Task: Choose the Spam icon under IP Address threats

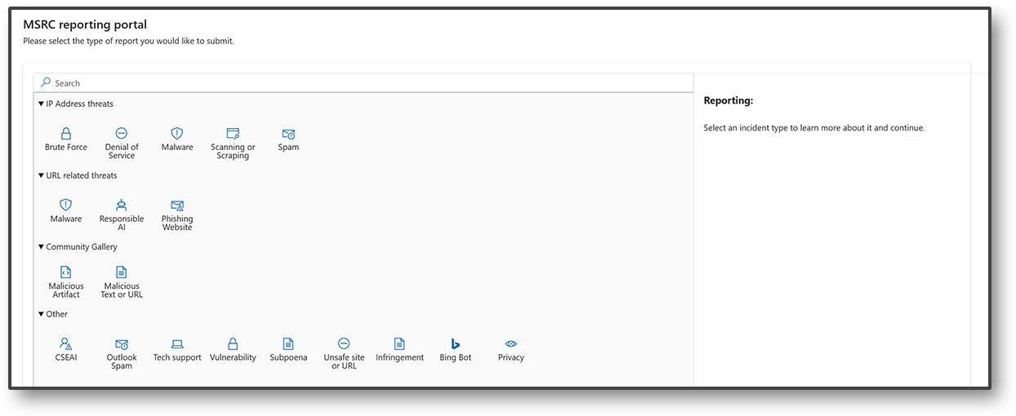Action: (x=288, y=134)
